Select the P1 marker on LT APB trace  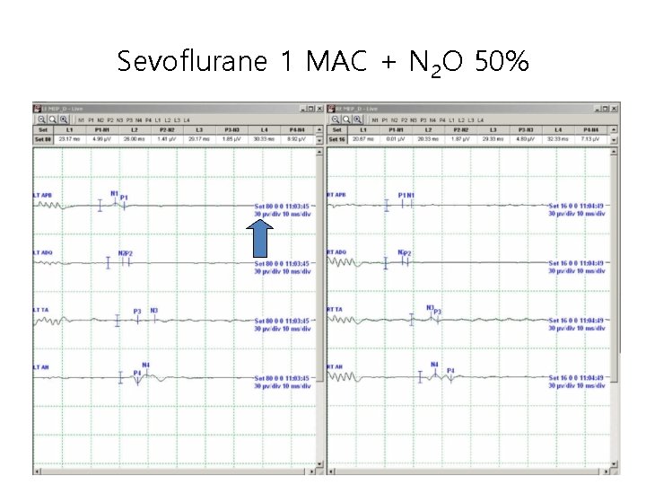click(124, 198)
